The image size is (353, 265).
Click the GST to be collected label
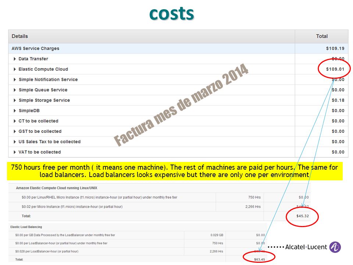pyautogui.click(x=40, y=131)
